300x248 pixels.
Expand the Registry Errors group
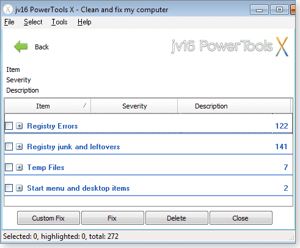[x=20, y=126]
